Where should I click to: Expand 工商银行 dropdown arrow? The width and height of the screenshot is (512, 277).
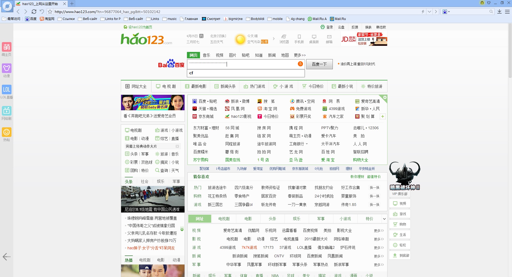point(307,144)
